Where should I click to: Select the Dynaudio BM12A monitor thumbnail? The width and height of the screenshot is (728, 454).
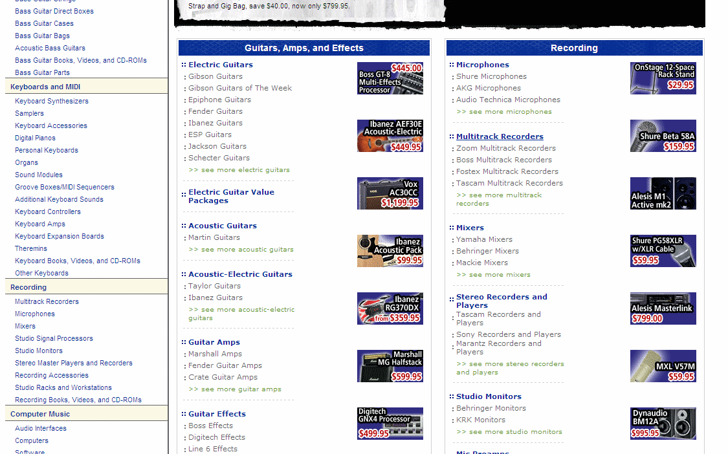[663, 424]
